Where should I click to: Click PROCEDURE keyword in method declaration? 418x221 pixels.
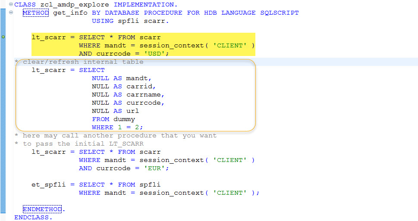(163, 13)
